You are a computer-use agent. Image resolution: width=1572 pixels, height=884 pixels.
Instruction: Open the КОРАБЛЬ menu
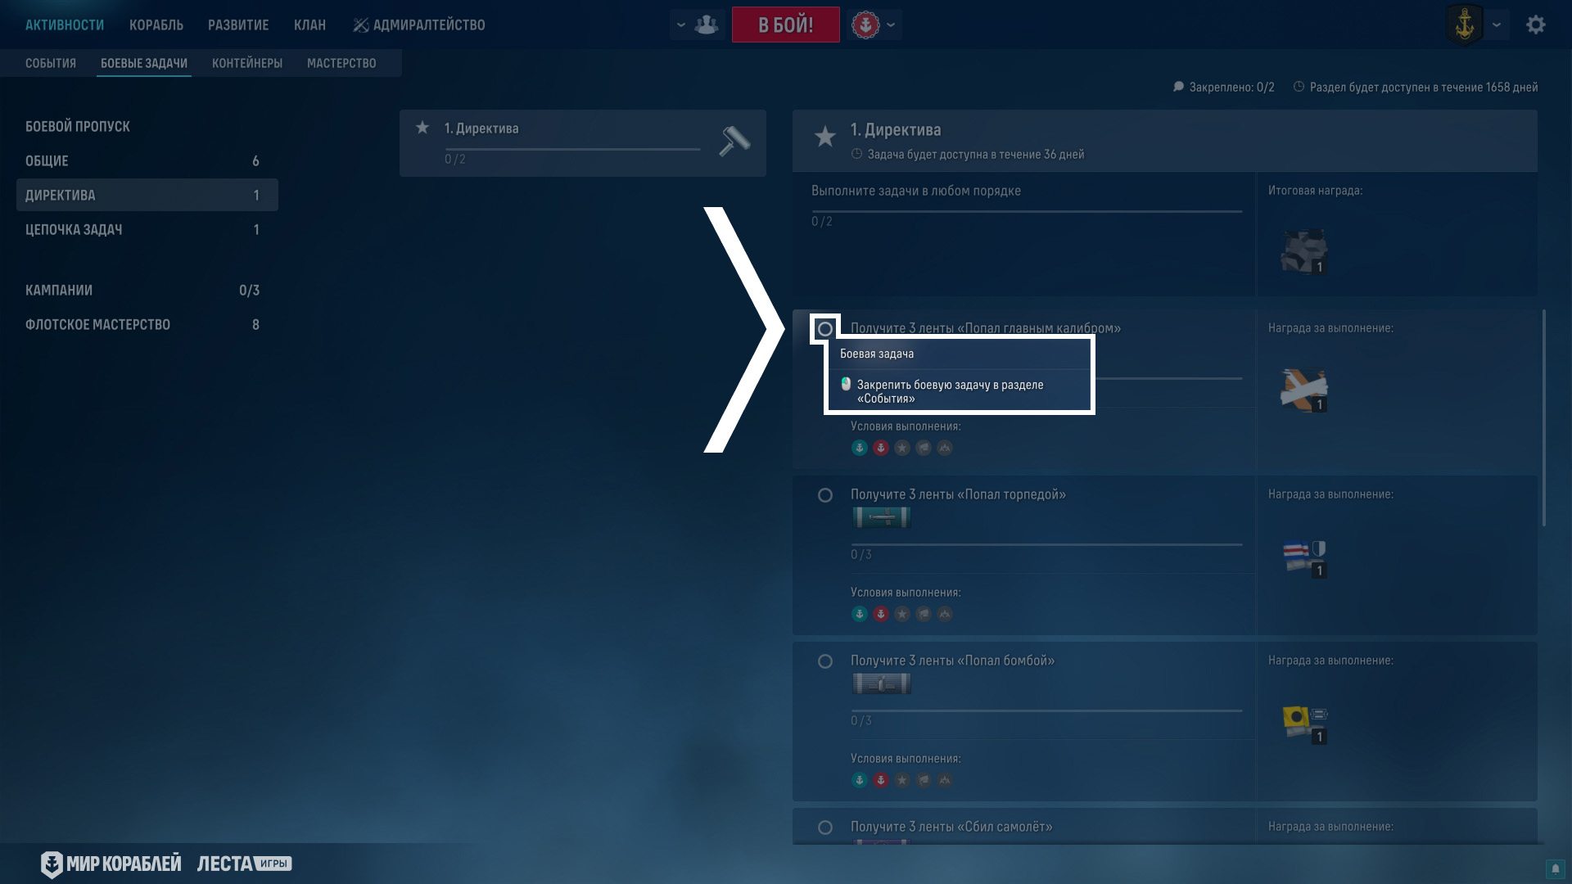point(156,25)
